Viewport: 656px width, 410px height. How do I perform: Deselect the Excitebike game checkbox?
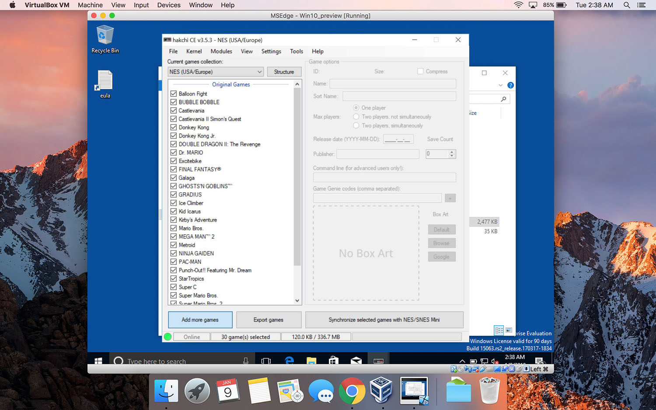[174, 161]
